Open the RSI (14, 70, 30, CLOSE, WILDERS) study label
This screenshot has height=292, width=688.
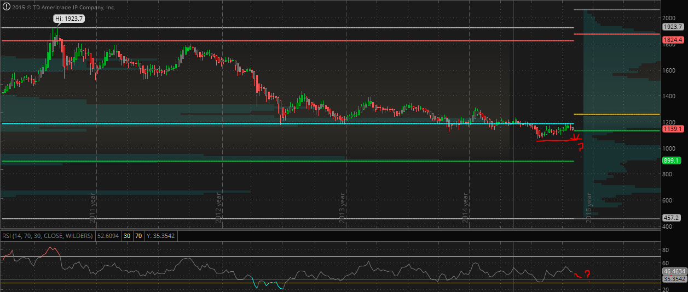(x=48, y=236)
